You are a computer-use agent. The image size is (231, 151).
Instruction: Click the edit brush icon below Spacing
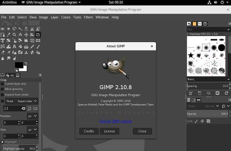pos(191,93)
